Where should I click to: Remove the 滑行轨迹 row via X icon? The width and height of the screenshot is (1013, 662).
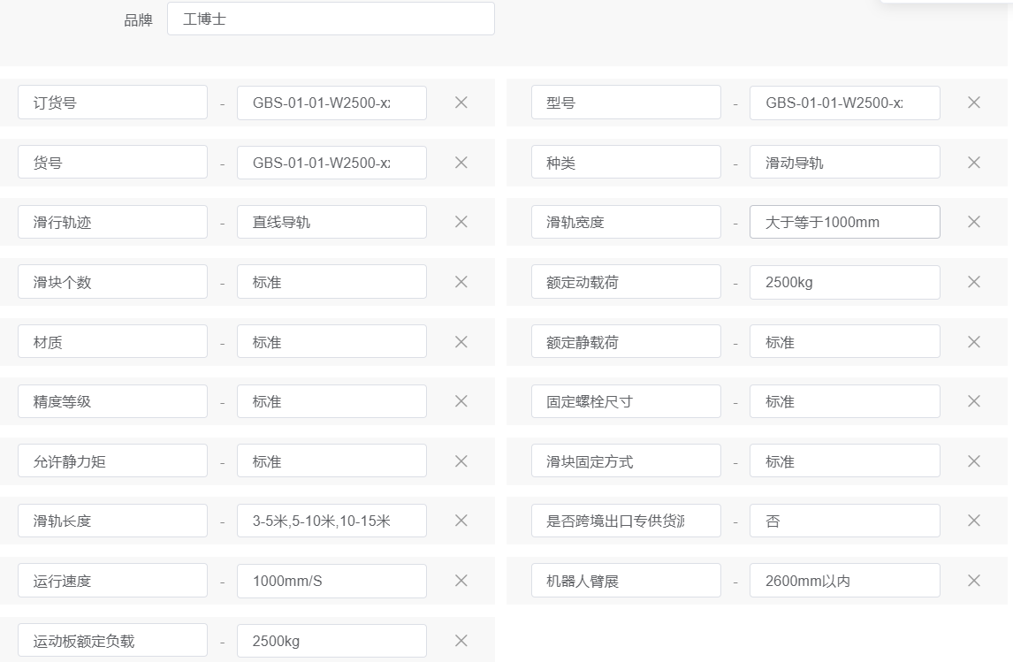pos(461,222)
